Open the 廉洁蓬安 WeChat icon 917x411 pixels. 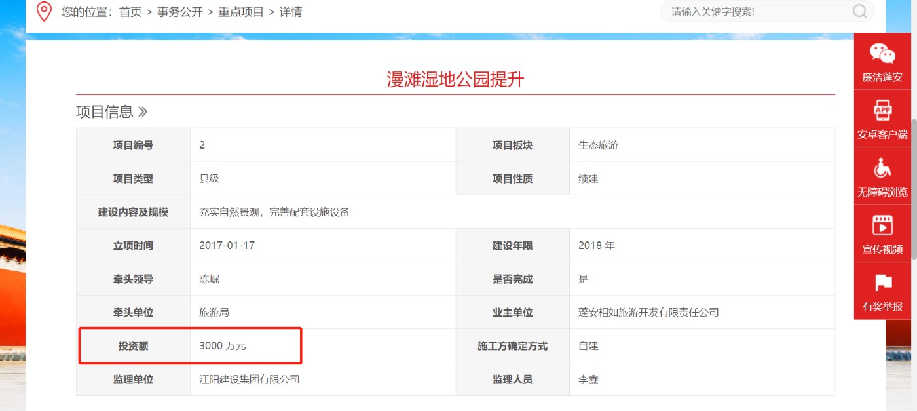tap(882, 54)
